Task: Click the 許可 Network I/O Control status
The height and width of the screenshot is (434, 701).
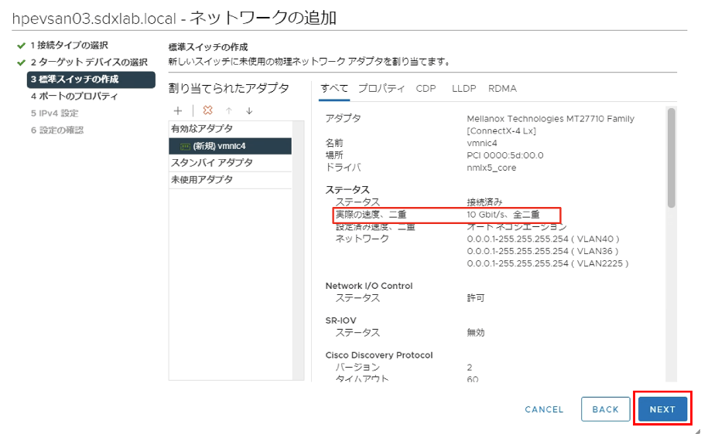Action: click(476, 298)
